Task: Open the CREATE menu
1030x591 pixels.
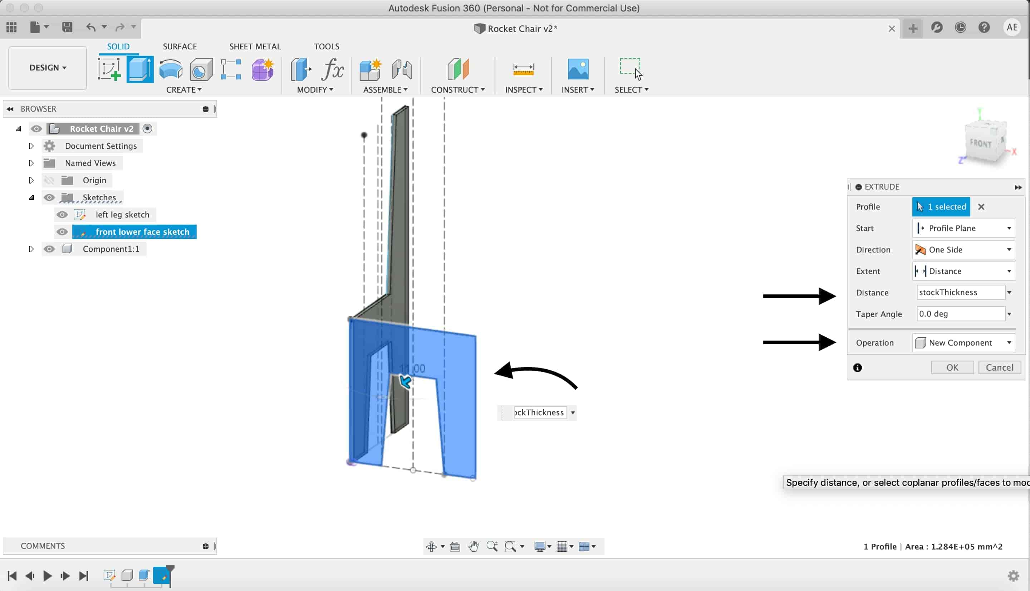Action: [x=184, y=90]
